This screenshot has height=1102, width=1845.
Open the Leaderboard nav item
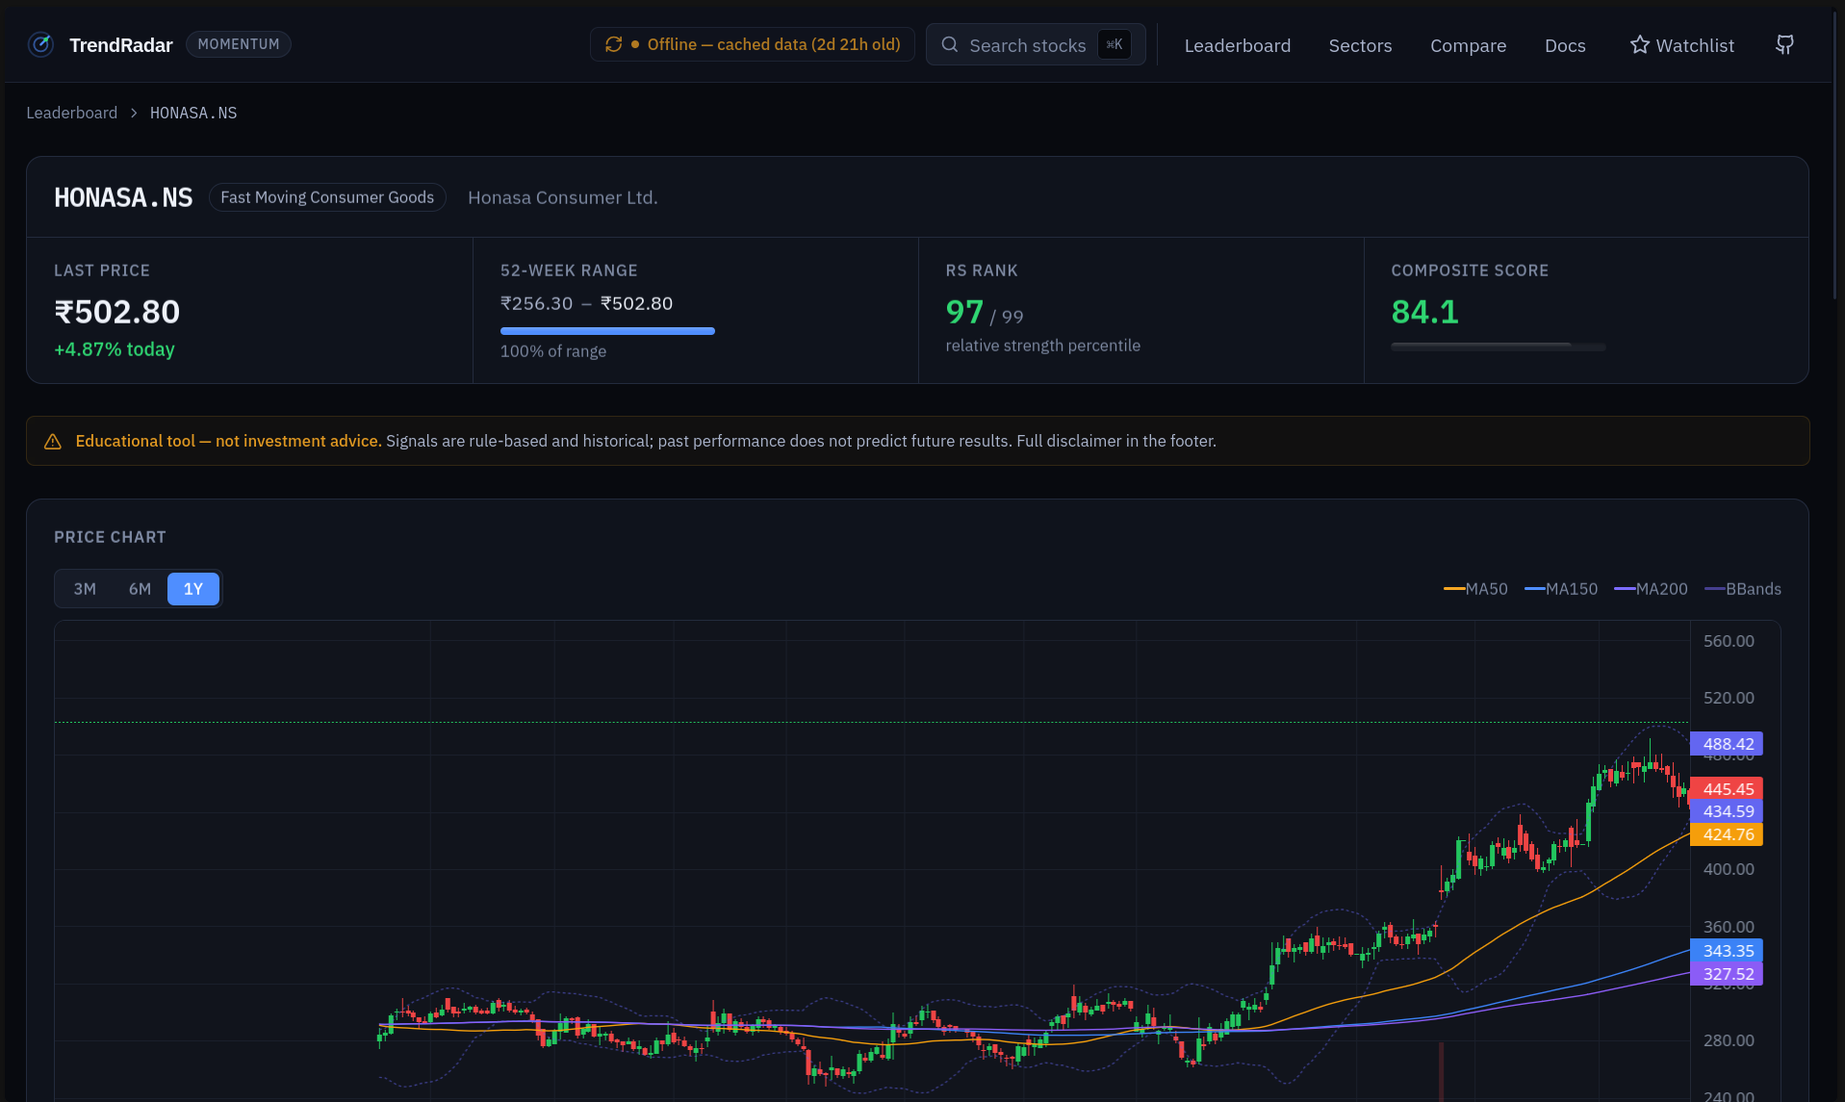(1237, 45)
